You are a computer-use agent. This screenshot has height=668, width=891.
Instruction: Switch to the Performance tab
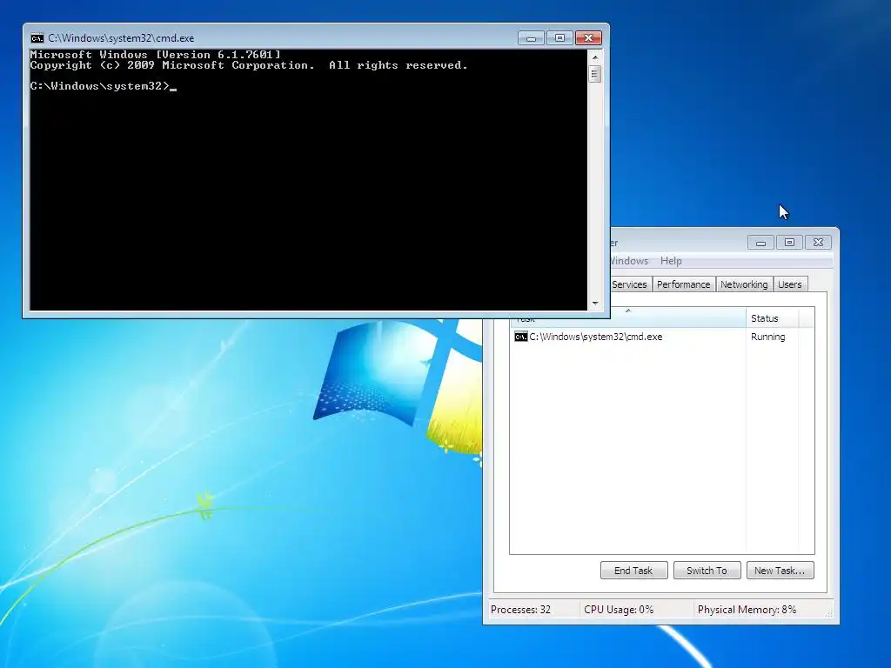[683, 284]
